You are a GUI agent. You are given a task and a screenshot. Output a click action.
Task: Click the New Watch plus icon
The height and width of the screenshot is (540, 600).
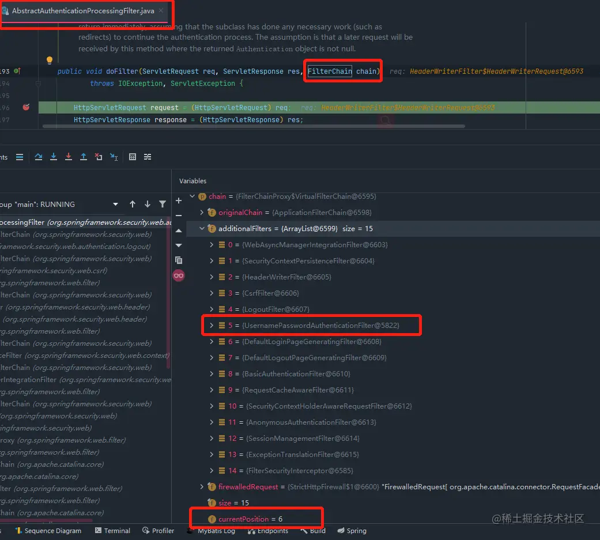178,201
